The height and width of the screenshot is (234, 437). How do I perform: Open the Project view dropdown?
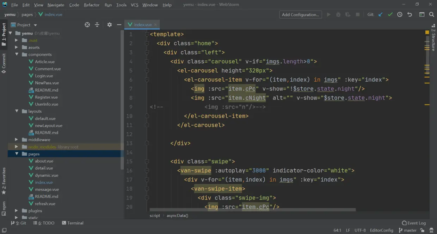[35, 25]
